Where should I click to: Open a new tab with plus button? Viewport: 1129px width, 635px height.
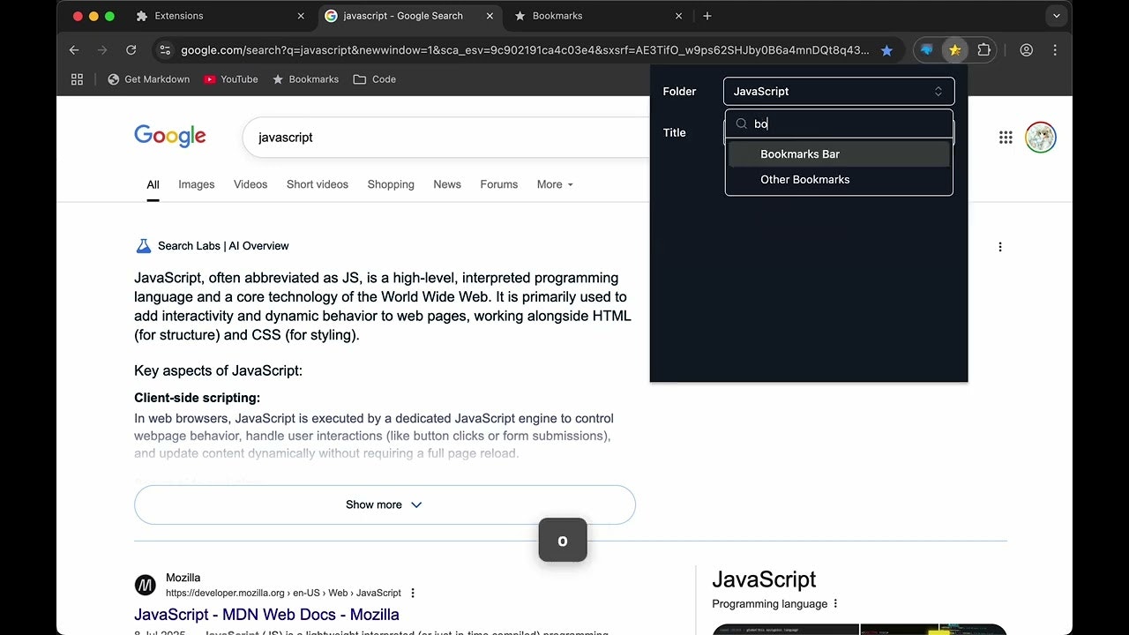click(x=707, y=16)
